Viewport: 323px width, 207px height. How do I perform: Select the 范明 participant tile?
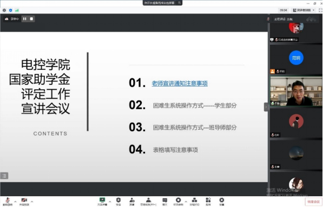coord(296,59)
